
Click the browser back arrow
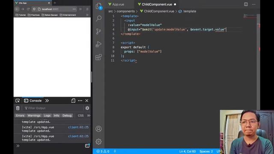[x=17, y=9]
